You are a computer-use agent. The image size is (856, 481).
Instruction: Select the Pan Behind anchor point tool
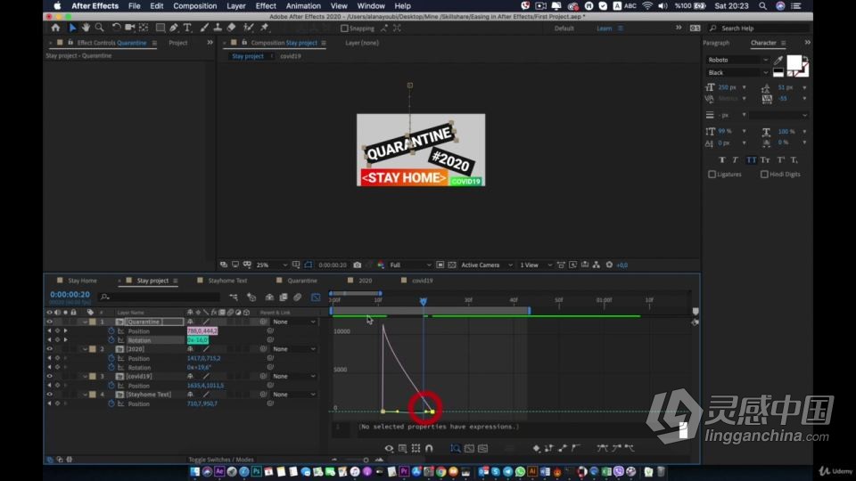(x=144, y=28)
